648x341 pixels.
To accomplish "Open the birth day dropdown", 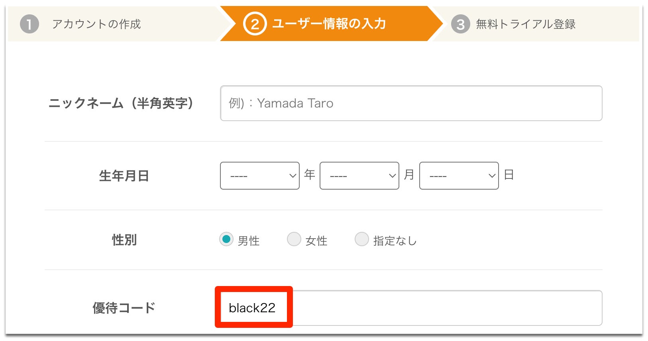I will [x=459, y=176].
